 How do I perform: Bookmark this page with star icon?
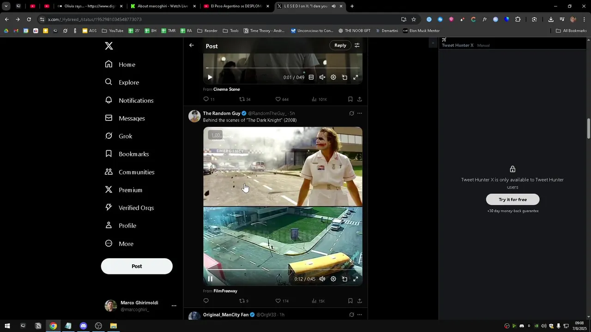click(414, 19)
